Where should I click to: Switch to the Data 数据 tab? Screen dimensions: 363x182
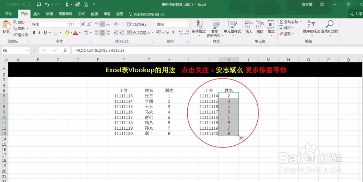94,14
